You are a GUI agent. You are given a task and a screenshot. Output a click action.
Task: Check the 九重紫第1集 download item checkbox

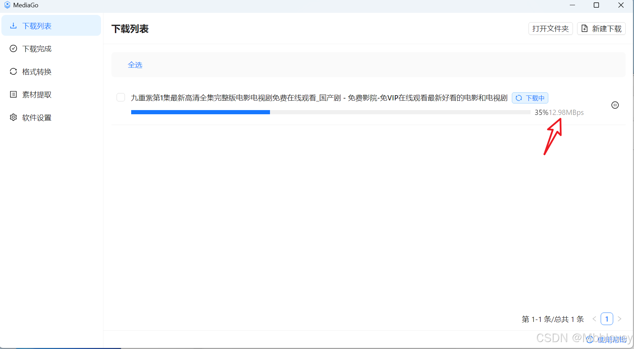[121, 97]
